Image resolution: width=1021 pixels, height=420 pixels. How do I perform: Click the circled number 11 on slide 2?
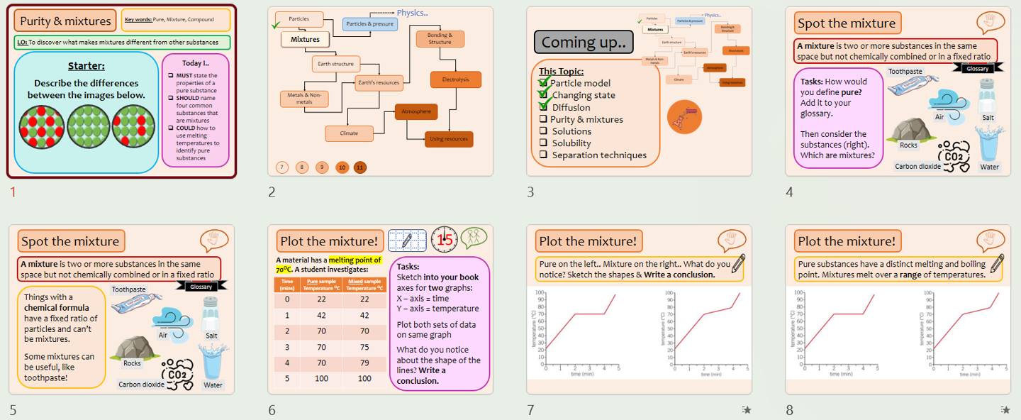point(360,167)
